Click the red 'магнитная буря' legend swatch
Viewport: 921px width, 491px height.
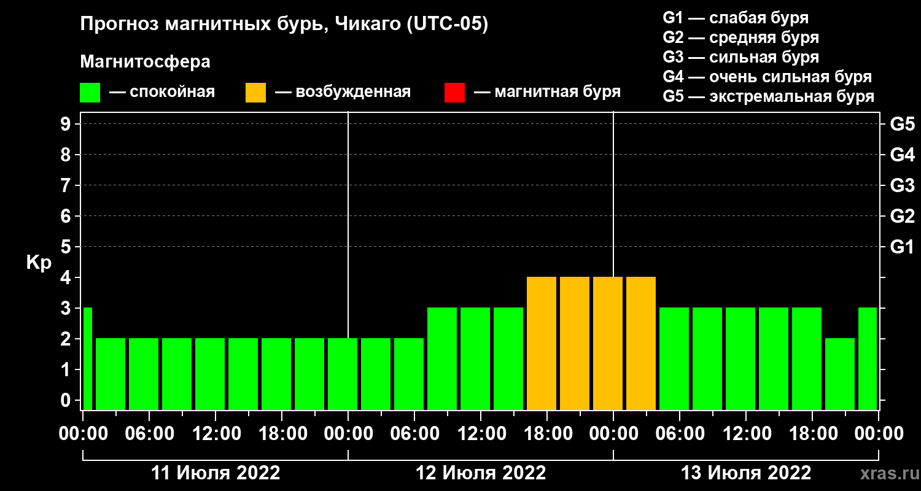coord(454,93)
